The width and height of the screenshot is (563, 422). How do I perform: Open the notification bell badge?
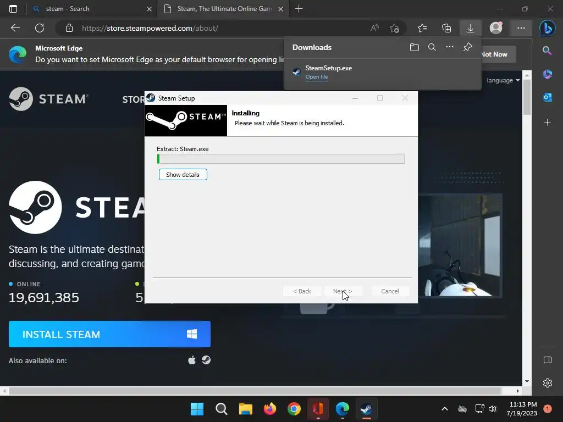(x=547, y=409)
